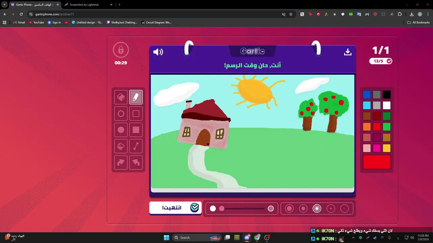
Task: Open Discord from the taskbar
Action: point(247,238)
